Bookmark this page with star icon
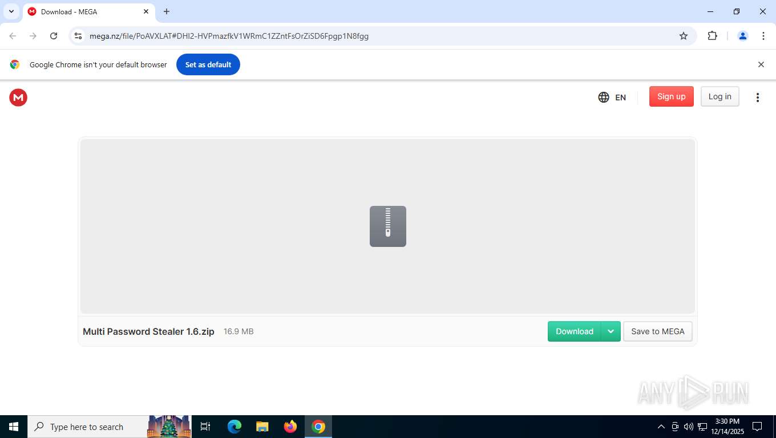The height and width of the screenshot is (438, 776). [x=684, y=36]
